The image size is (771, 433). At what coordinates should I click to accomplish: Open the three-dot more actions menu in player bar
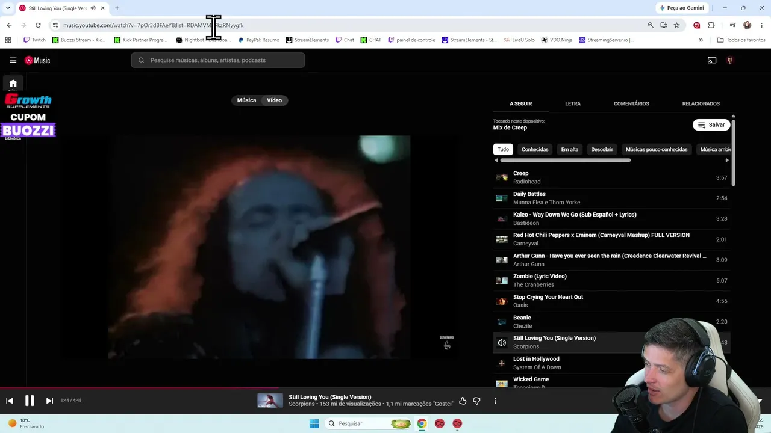(x=495, y=401)
